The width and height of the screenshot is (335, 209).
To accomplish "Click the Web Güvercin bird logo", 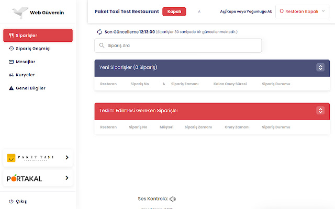I will (20, 13).
